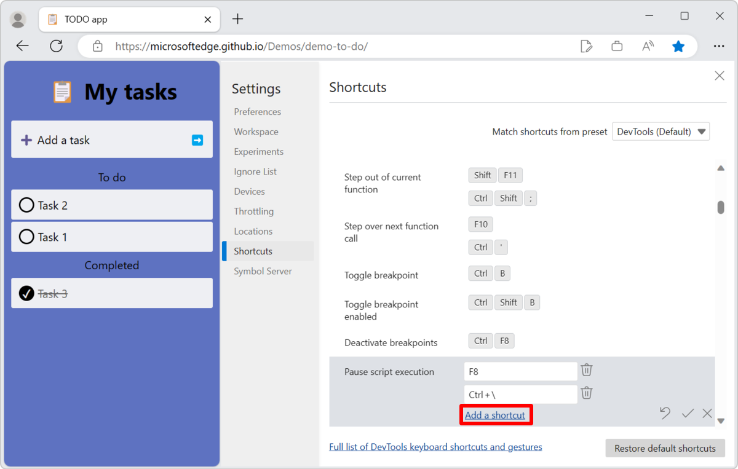Viewport: 738px width, 469px height.
Task: Click the plus icon to add a task
Action: pyautogui.click(x=26, y=140)
